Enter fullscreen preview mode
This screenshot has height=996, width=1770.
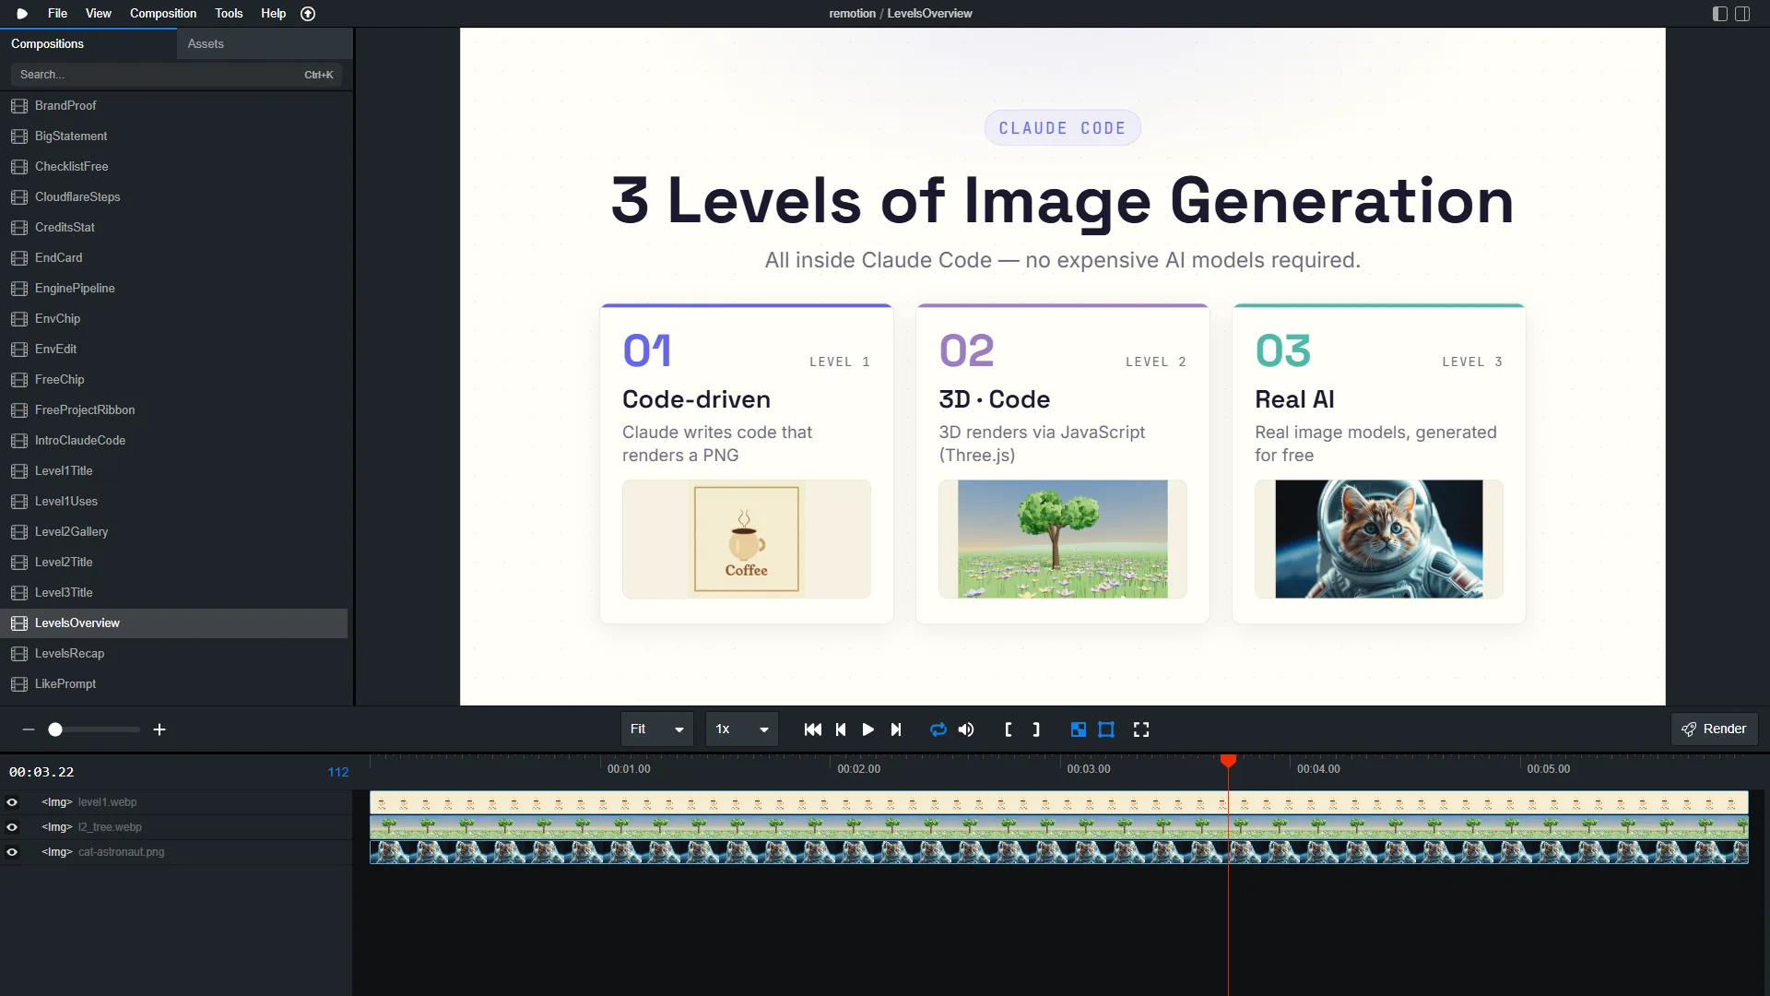pos(1141,729)
